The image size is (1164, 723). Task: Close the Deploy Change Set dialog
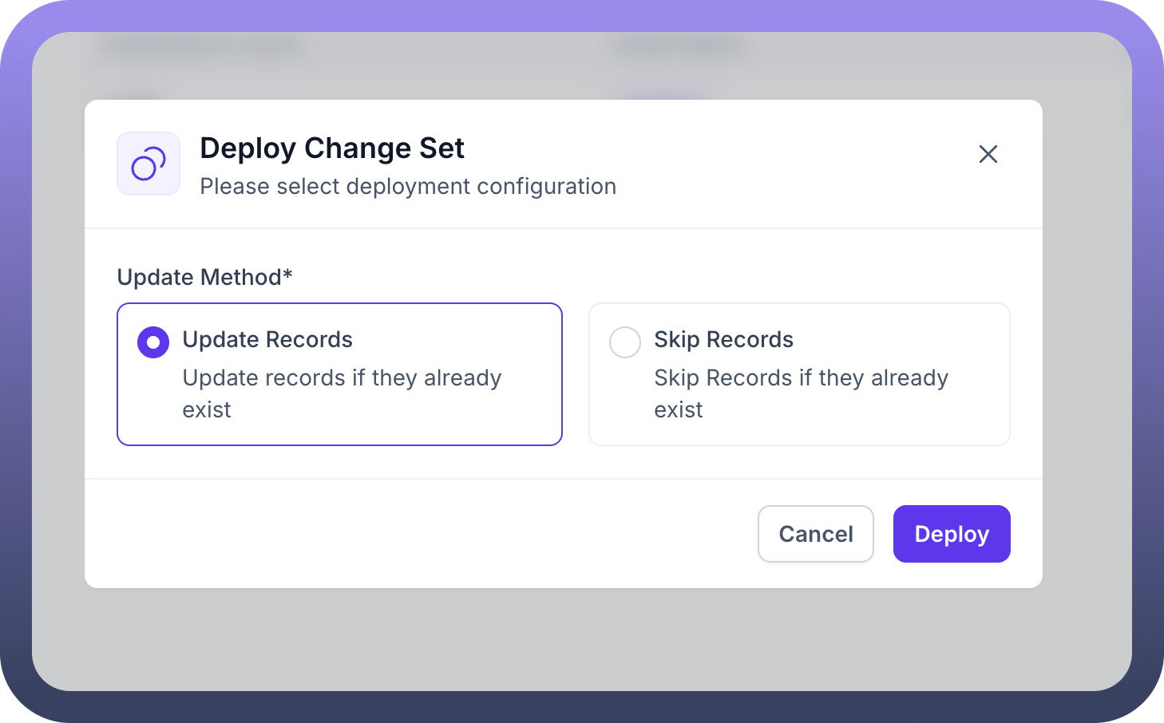point(988,154)
